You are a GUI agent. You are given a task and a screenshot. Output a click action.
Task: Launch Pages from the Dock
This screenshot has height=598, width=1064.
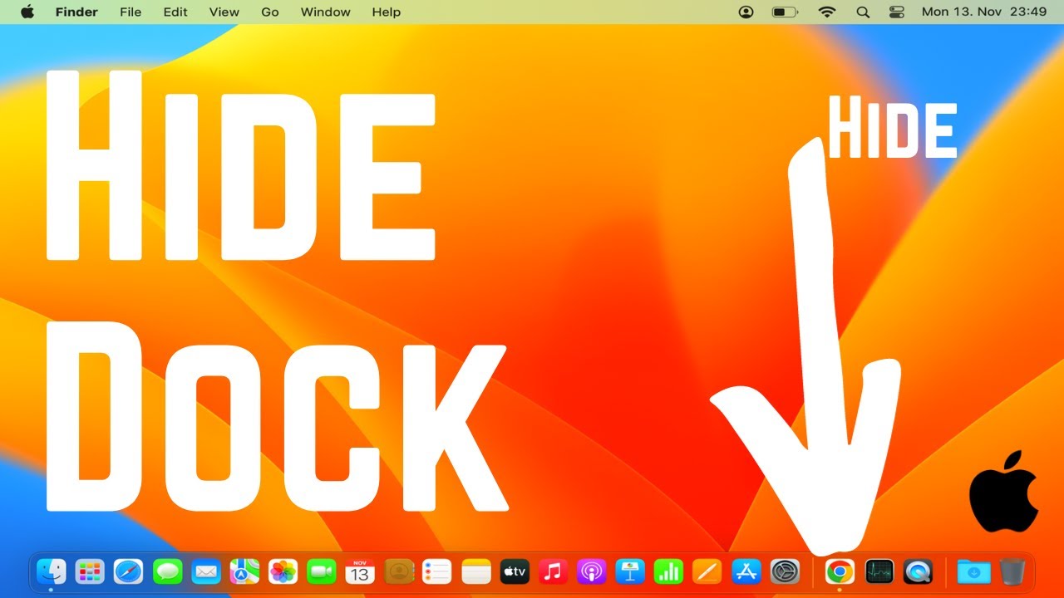[x=707, y=571]
